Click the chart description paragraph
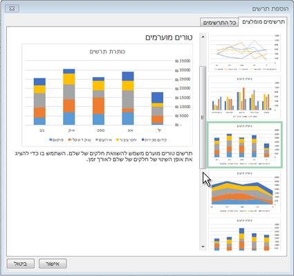The height and width of the screenshot is (276, 294). coord(104,157)
